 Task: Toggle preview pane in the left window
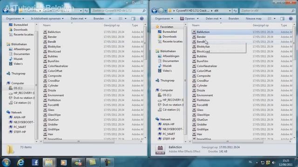click(134, 19)
